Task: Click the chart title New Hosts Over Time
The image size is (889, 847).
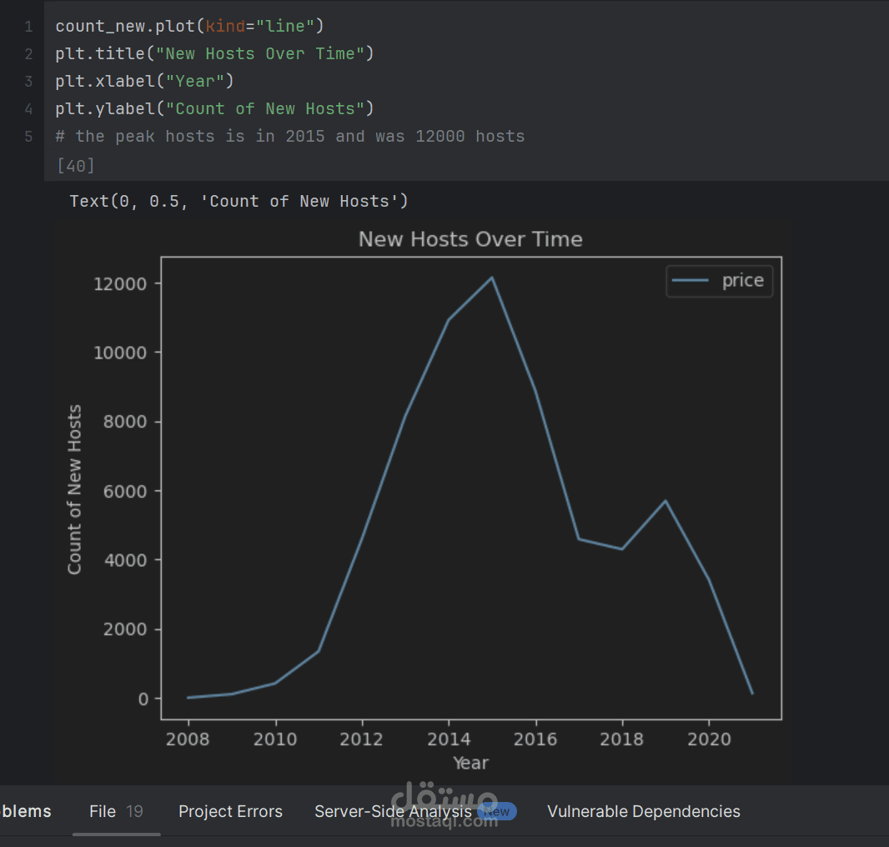Action: 470,239
